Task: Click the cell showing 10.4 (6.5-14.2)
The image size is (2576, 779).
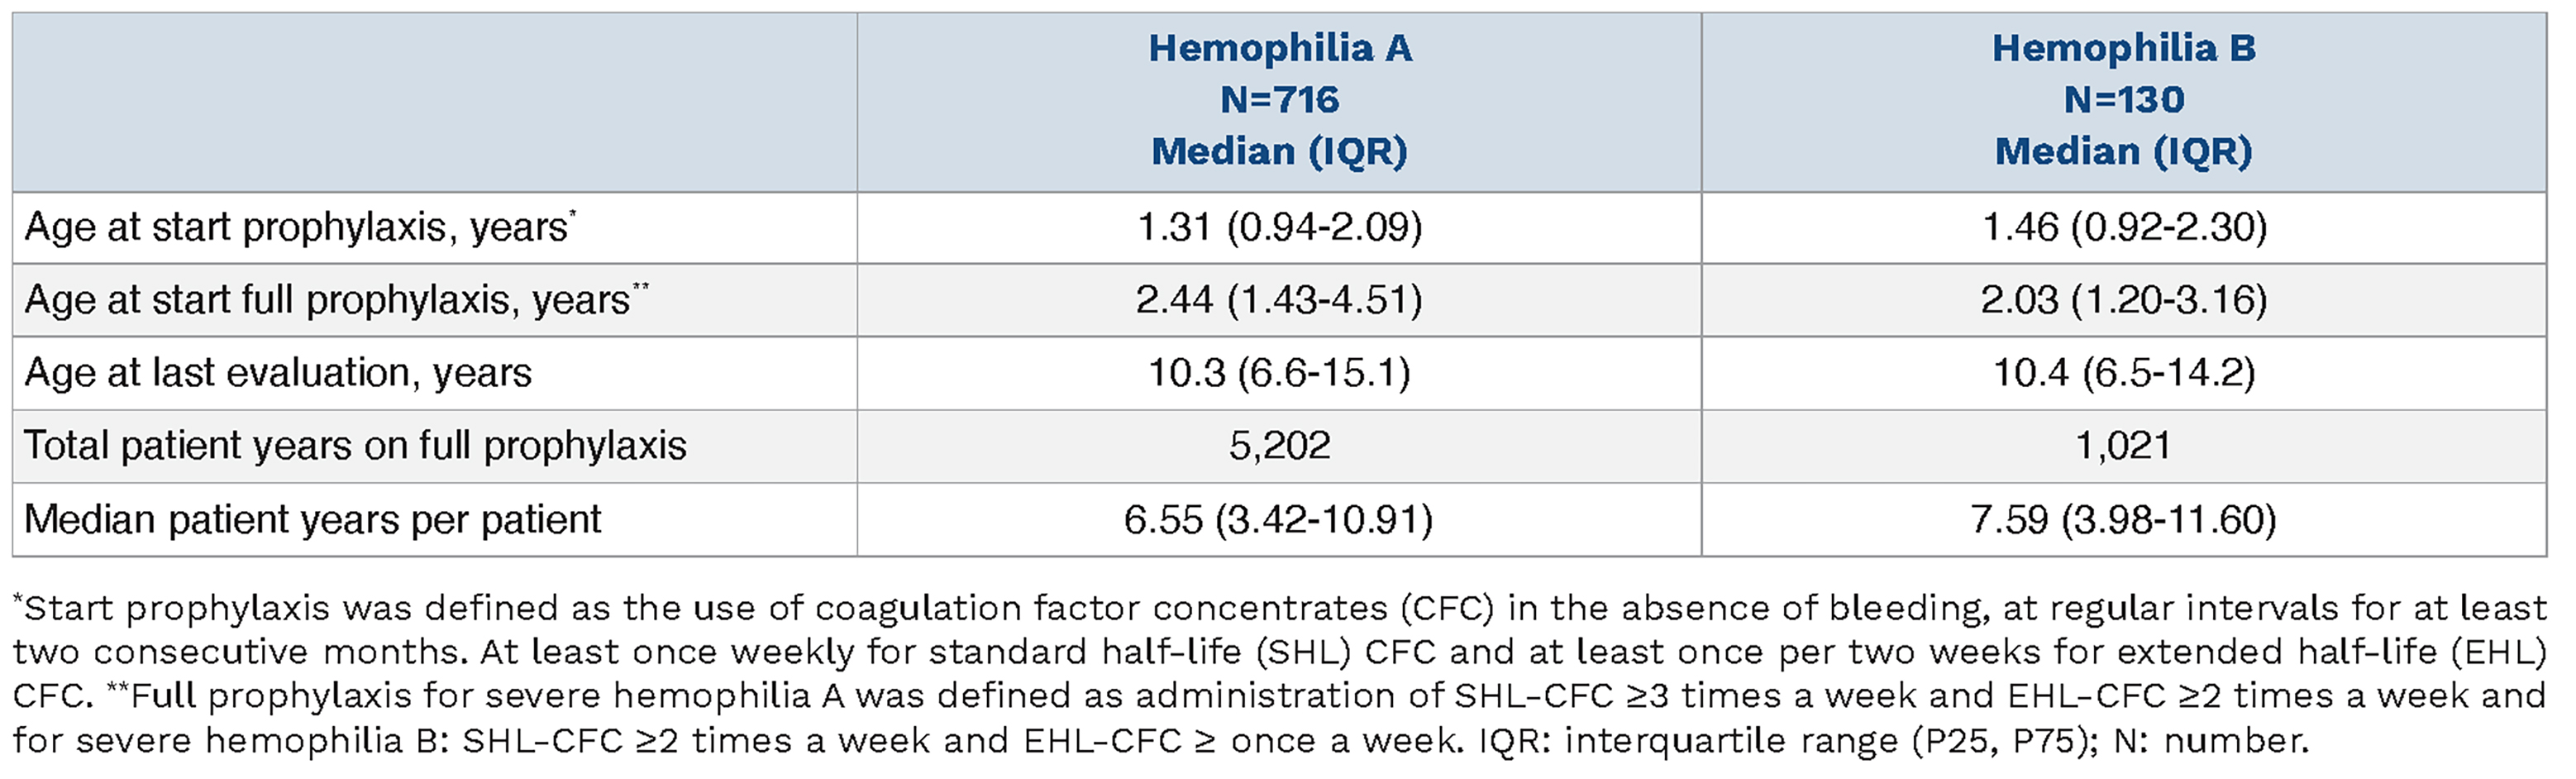Action: [2123, 373]
